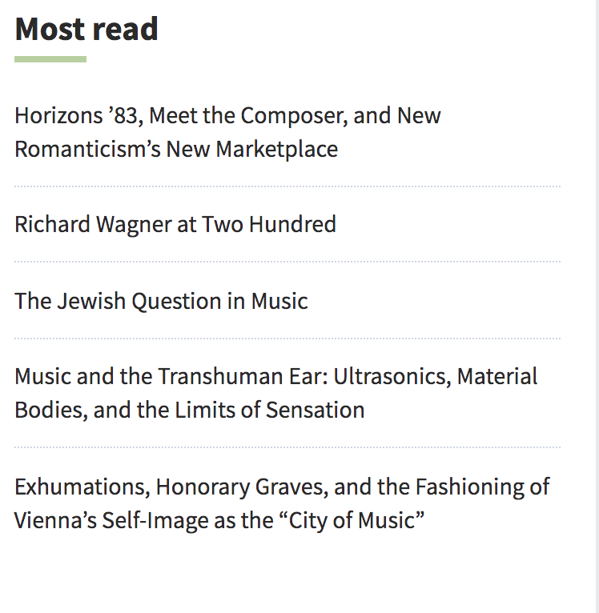The width and height of the screenshot is (599, 613).
Task: Click the vertical scrollbar along the right edge
Action: point(597,306)
